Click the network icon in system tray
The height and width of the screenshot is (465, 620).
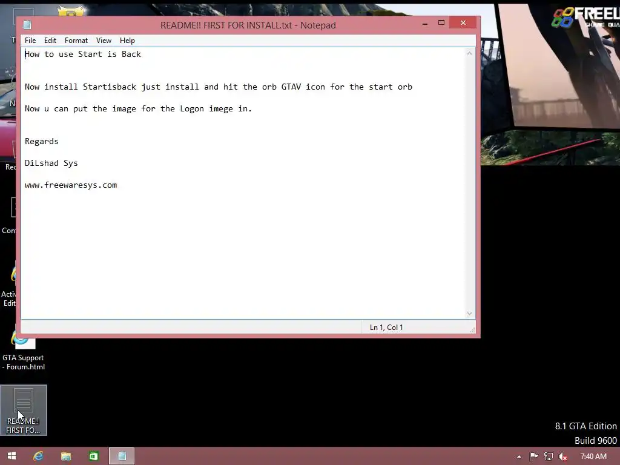[549, 457]
